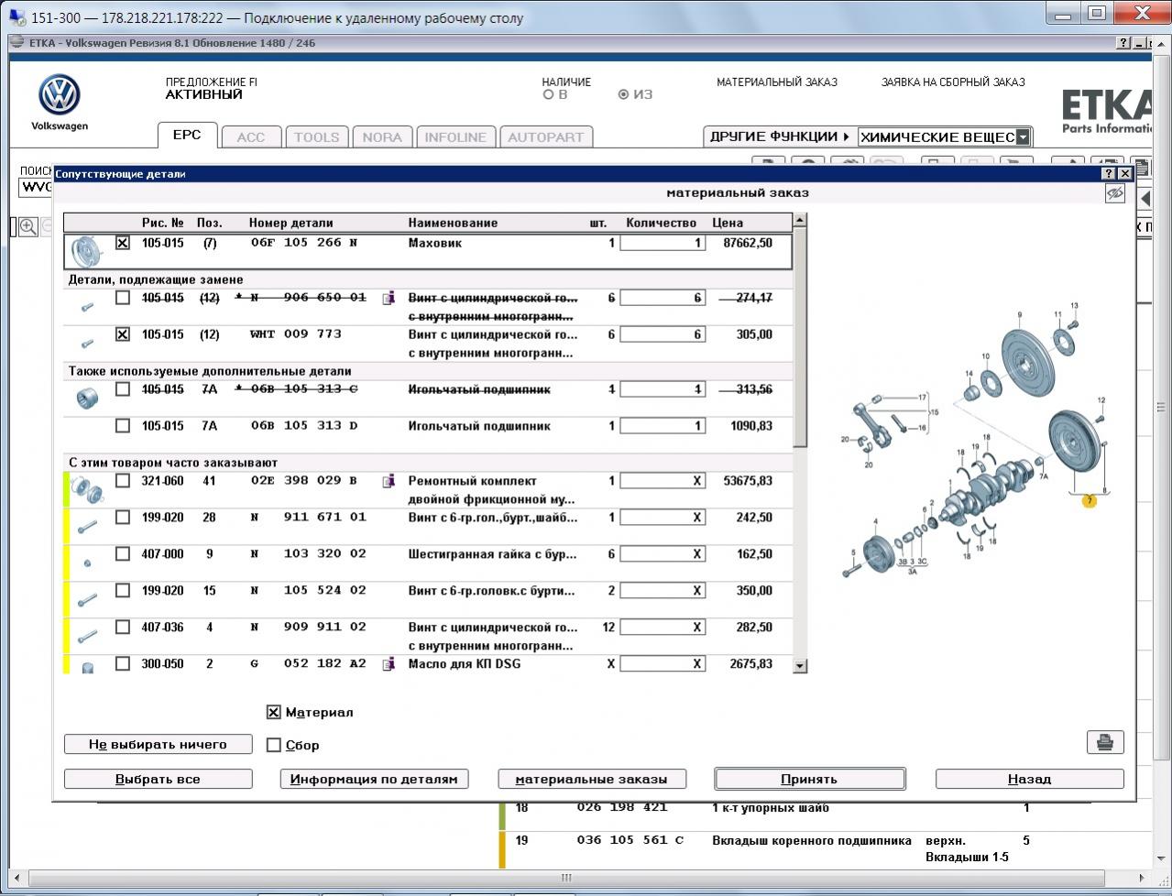
Task: Switch to the ACC tab
Action: (x=251, y=137)
